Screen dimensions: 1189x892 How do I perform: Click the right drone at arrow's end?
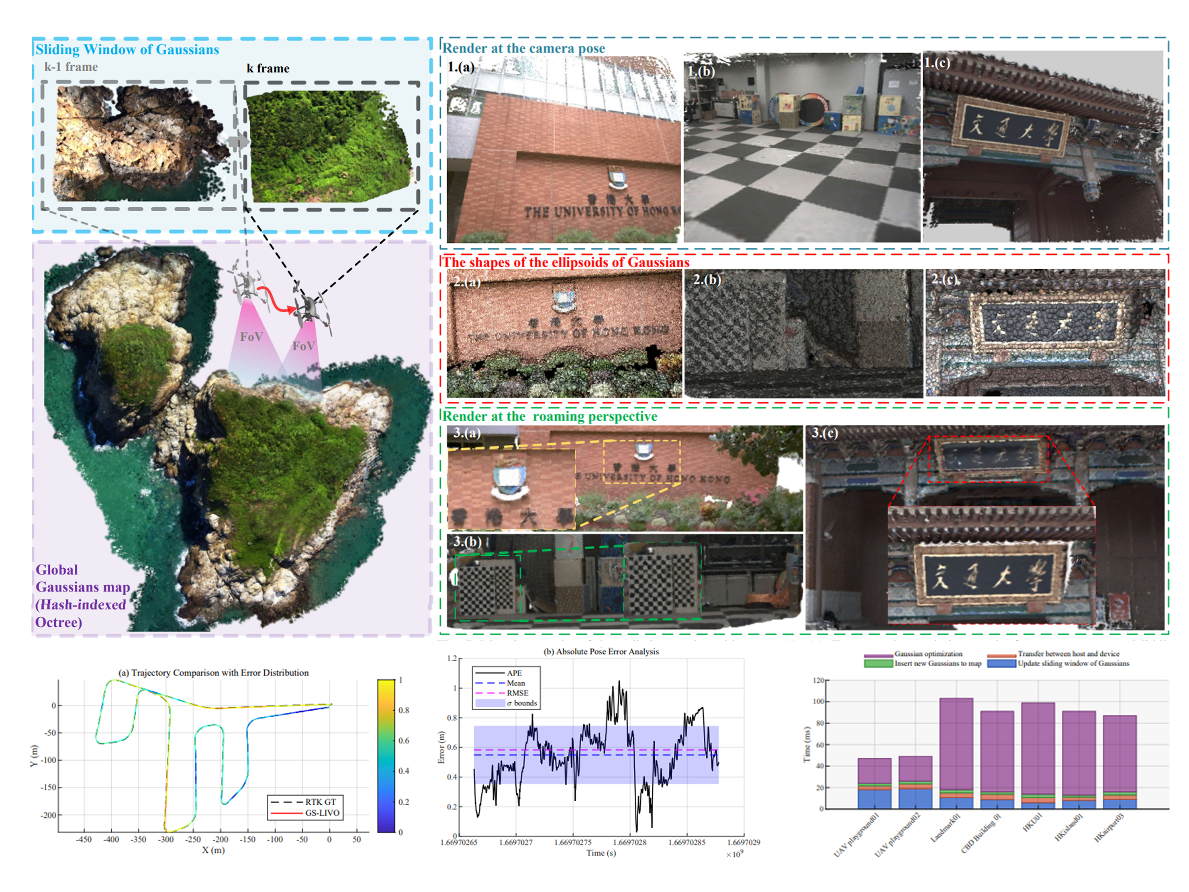(x=311, y=309)
